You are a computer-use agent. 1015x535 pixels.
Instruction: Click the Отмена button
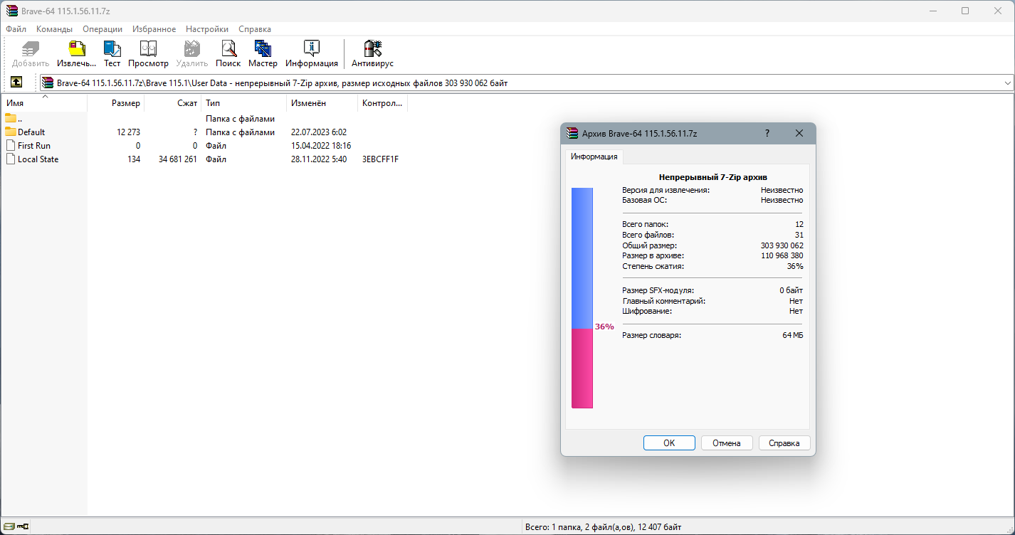pos(727,443)
